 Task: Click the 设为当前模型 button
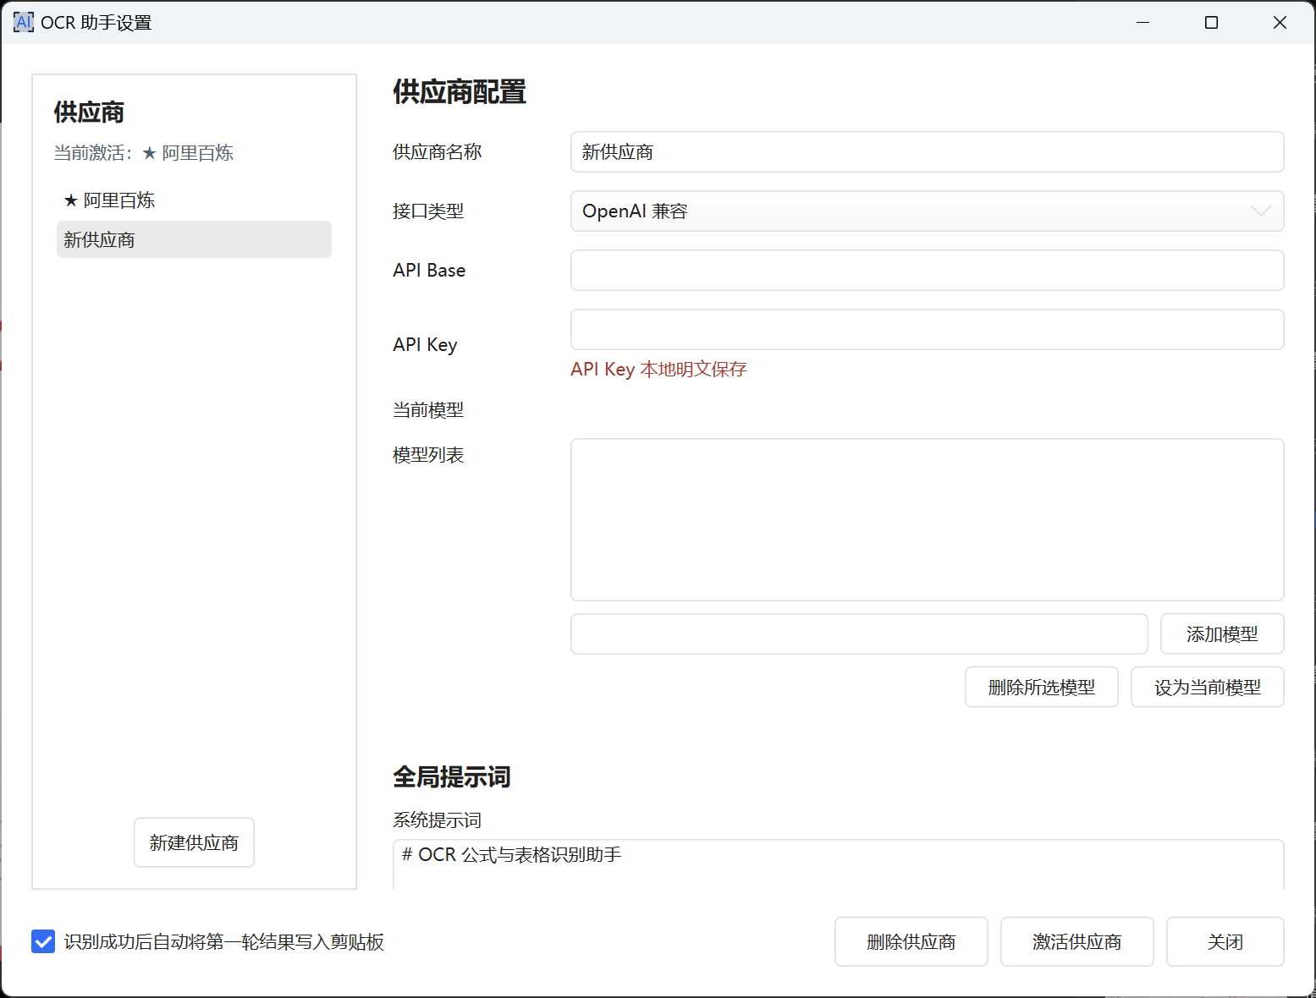click(x=1208, y=688)
